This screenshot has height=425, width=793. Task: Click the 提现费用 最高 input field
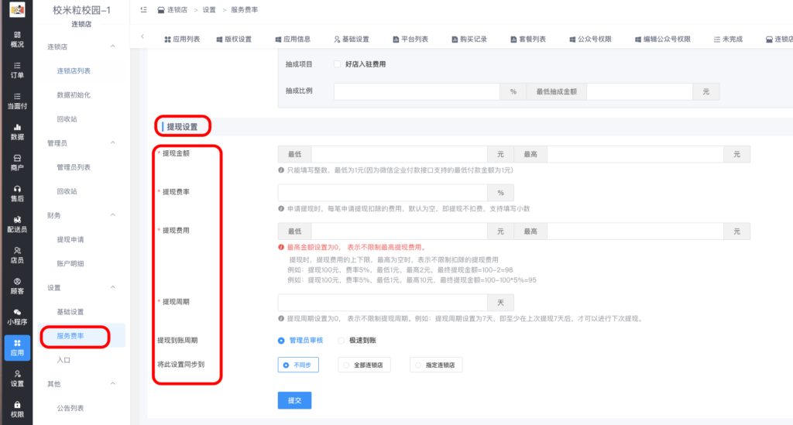635,231
